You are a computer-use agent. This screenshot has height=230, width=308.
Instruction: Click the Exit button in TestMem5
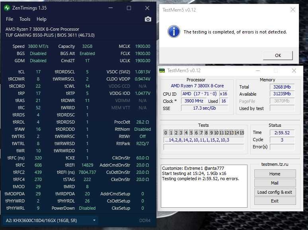coord(275,201)
